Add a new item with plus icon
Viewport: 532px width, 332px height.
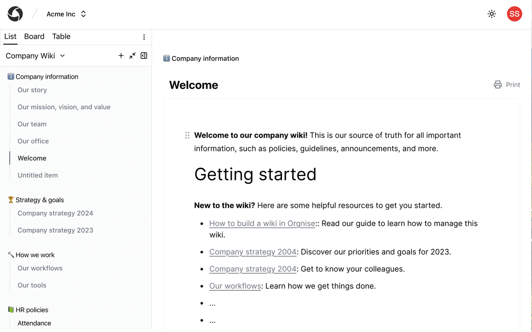(x=121, y=56)
